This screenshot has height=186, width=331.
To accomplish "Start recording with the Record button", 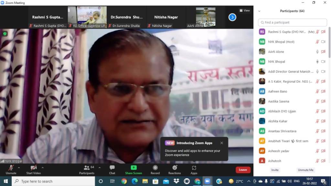I will tap(155, 170).
